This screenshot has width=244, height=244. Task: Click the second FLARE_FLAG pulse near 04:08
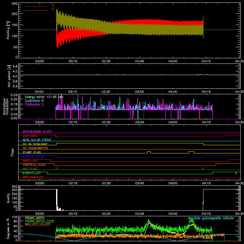tap(192, 152)
